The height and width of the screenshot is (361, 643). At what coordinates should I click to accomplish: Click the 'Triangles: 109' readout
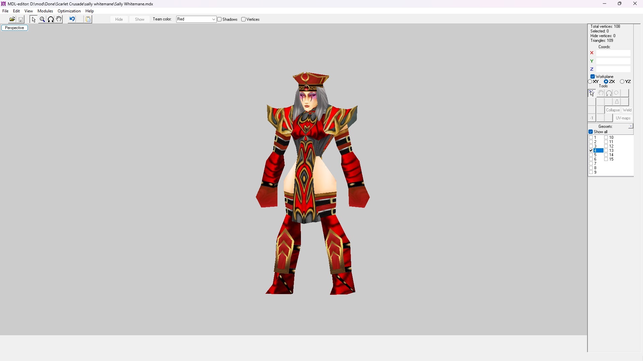(x=602, y=40)
